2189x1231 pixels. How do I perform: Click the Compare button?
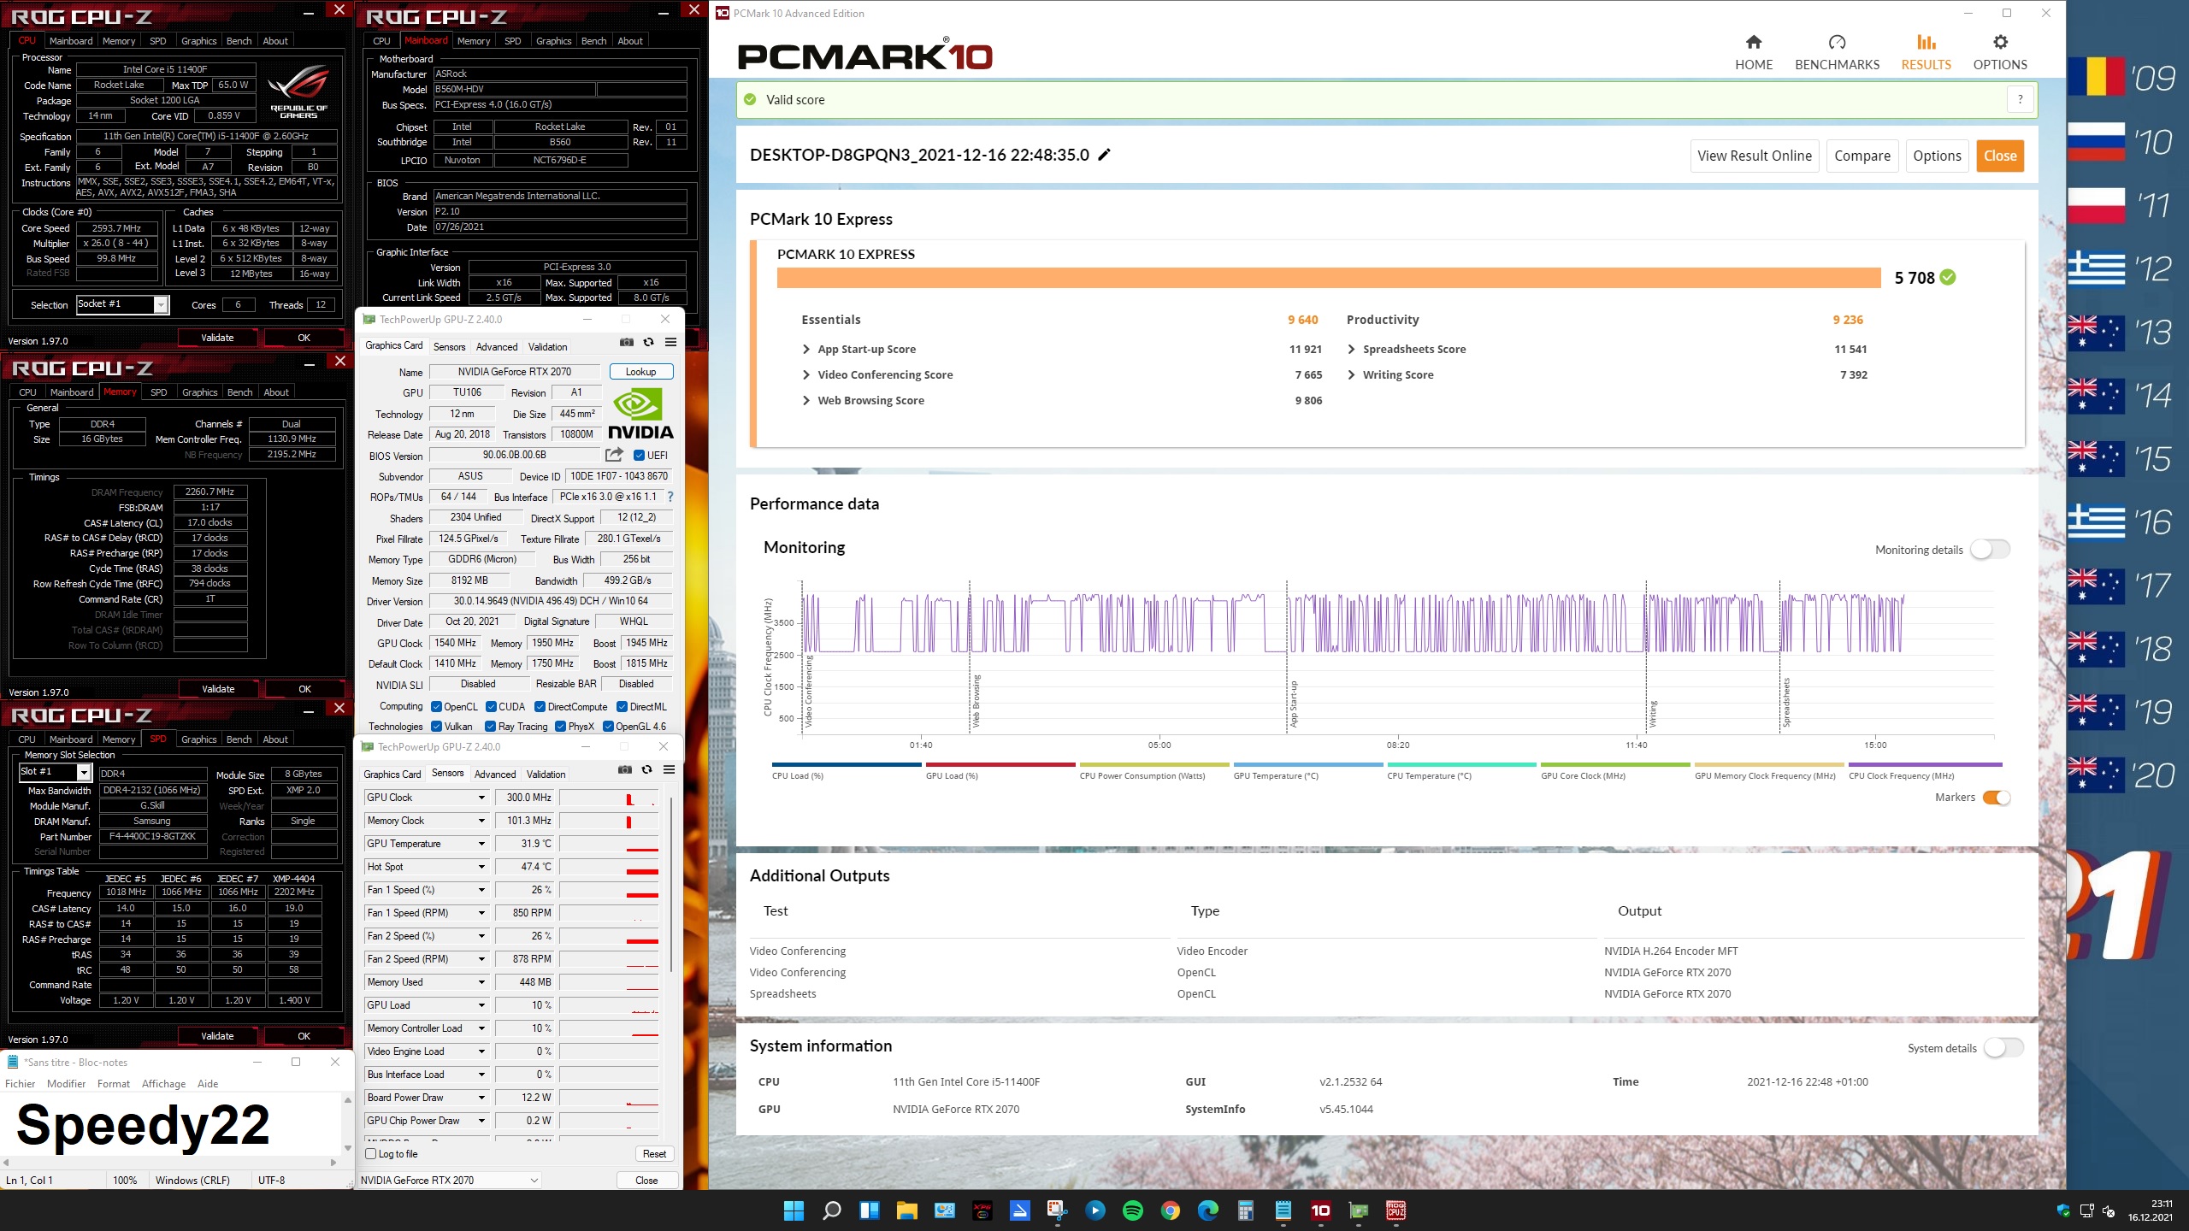1862,156
